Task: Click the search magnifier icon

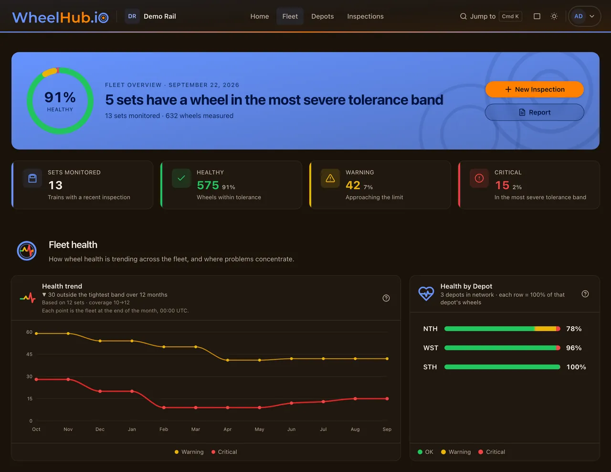Action: (463, 16)
